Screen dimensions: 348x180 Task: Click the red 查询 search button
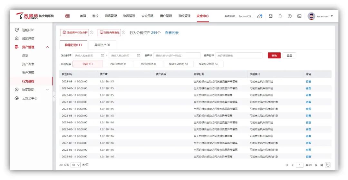(x=274, y=55)
